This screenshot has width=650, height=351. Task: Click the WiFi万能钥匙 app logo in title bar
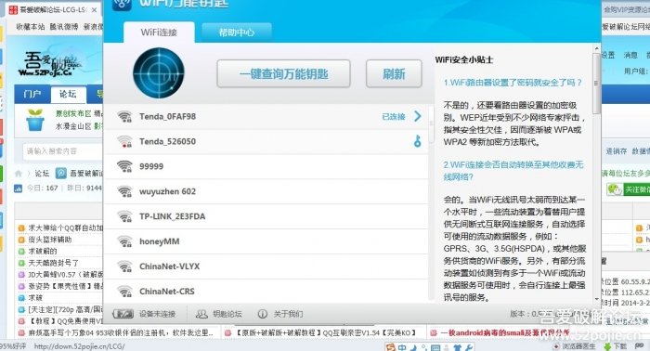122,4
